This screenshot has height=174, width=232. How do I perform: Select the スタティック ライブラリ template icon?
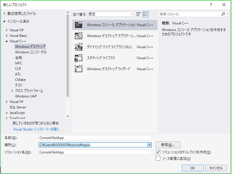(x=79, y=58)
